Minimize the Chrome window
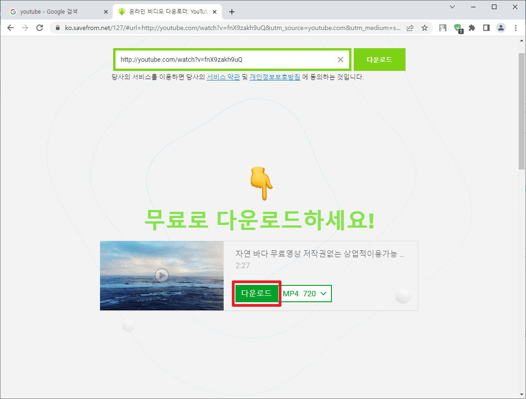The image size is (526, 399). pos(473,7)
